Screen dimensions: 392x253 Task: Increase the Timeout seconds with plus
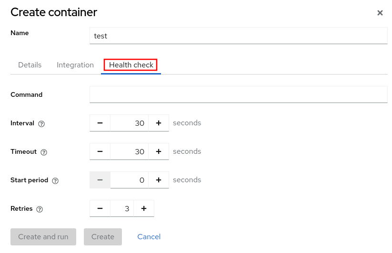(159, 151)
